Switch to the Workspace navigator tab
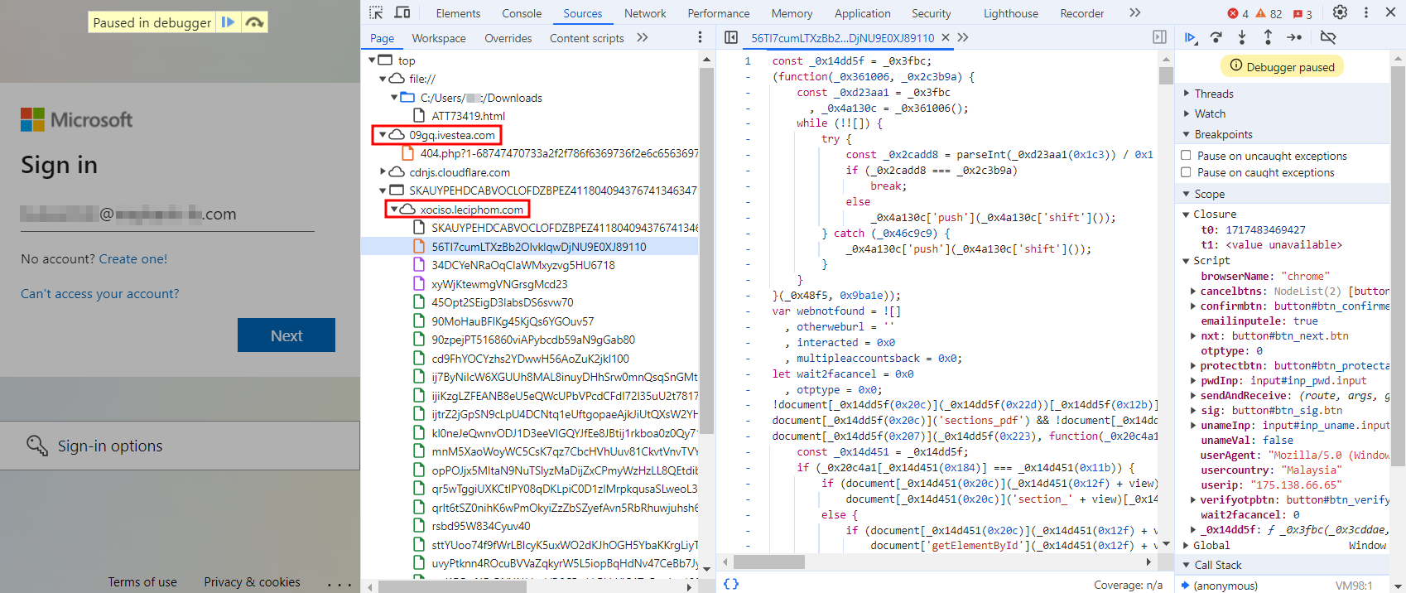The height and width of the screenshot is (593, 1406). [439, 38]
